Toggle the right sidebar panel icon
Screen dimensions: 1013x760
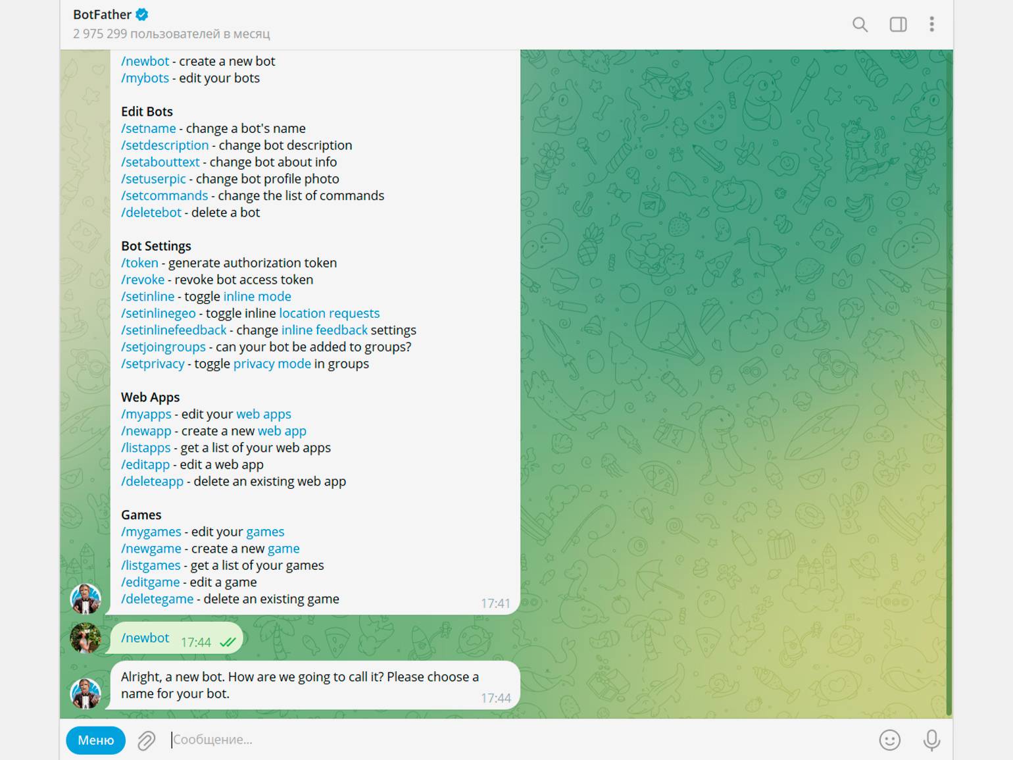coord(898,25)
